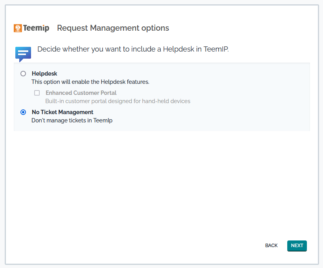Click the blue chat bubble icon
Image resolution: width=323 pixels, height=268 pixels.
click(23, 54)
